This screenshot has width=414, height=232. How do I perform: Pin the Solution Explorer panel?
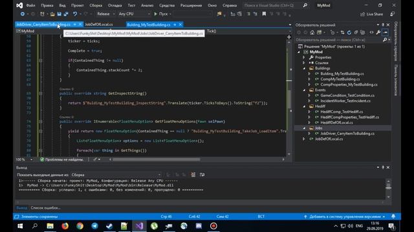point(383,24)
